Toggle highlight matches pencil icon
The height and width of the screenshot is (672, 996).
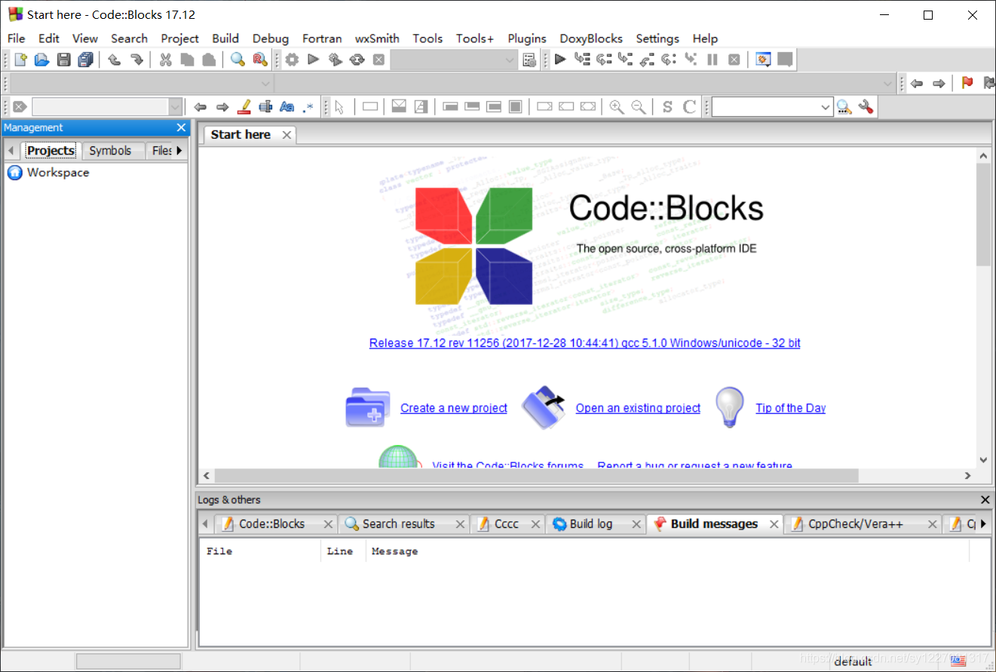pos(244,107)
